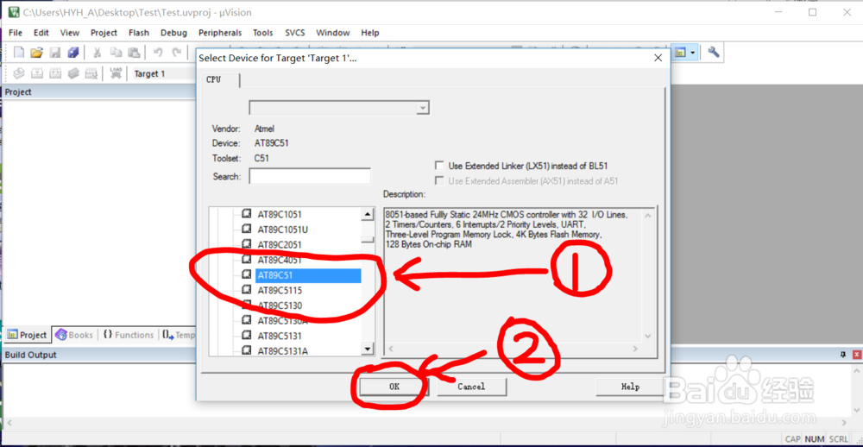Click device list scroll up arrow

[367, 215]
